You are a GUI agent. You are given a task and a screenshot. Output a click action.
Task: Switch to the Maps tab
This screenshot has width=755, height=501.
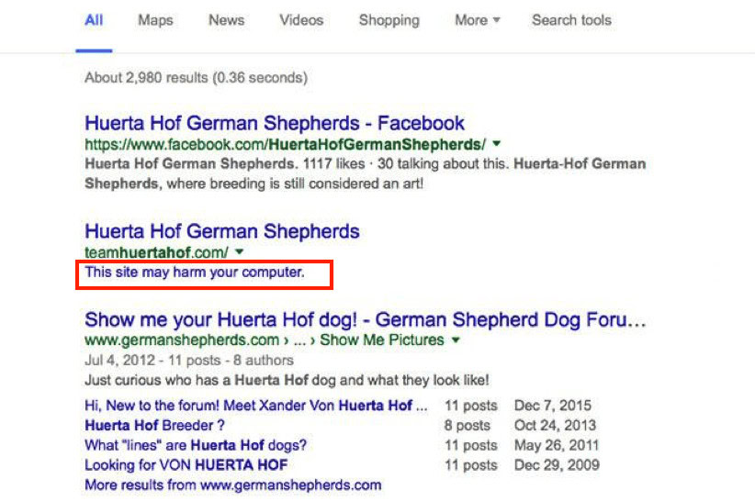coord(155,20)
